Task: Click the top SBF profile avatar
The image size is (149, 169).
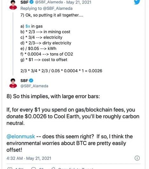Action: [x=13, y=5]
